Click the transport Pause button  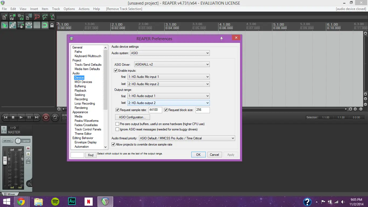pyautogui.click(x=29, y=117)
